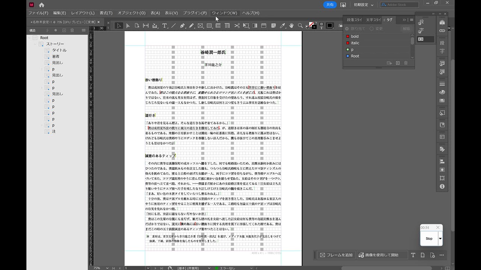Switch to the 段落スタイル tab
Image resolution: width=481 pixels, height=270 pixels.
pos(354,20)
